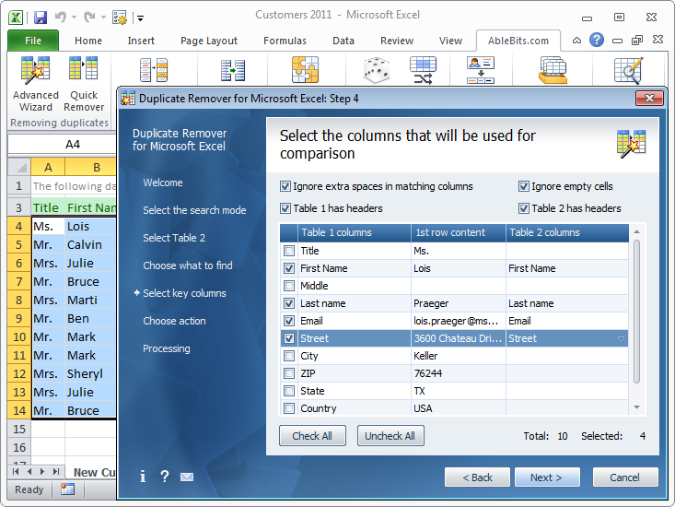
Task: Click the email envelope icon in dialog
Action: (187, 477)
